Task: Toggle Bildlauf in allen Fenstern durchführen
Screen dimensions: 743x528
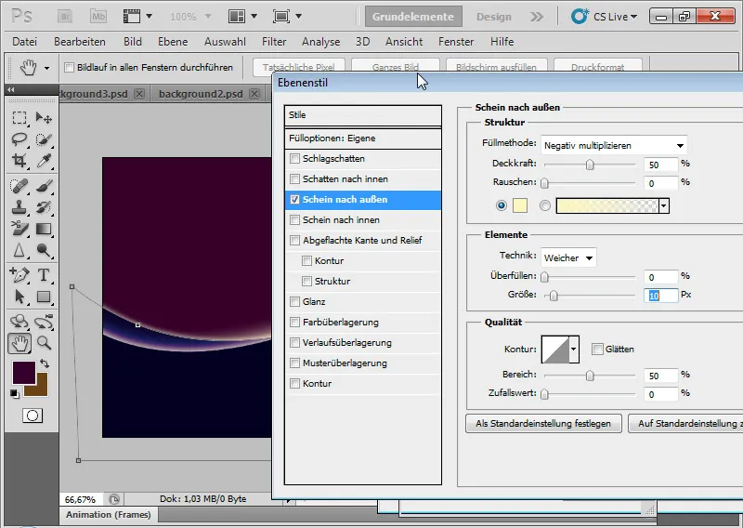Action: click(69, 67)
